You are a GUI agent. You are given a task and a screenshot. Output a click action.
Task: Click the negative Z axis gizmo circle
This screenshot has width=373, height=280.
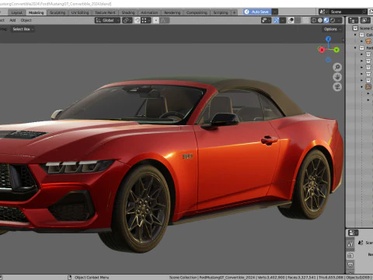click(x=328, y=60)
